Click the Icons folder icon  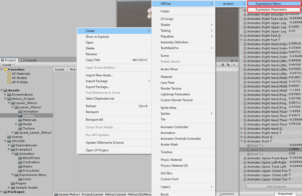(20, 179)
